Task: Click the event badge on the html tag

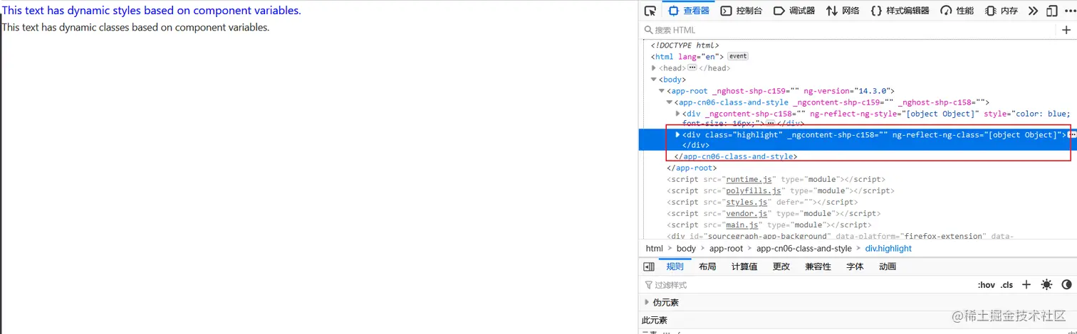Action: (x=738, y=56)
